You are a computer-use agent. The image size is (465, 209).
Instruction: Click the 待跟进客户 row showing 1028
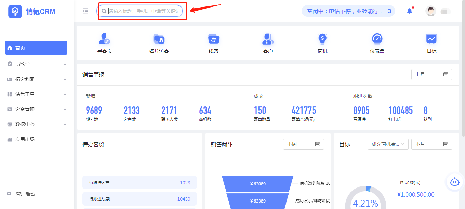(139, 183)
